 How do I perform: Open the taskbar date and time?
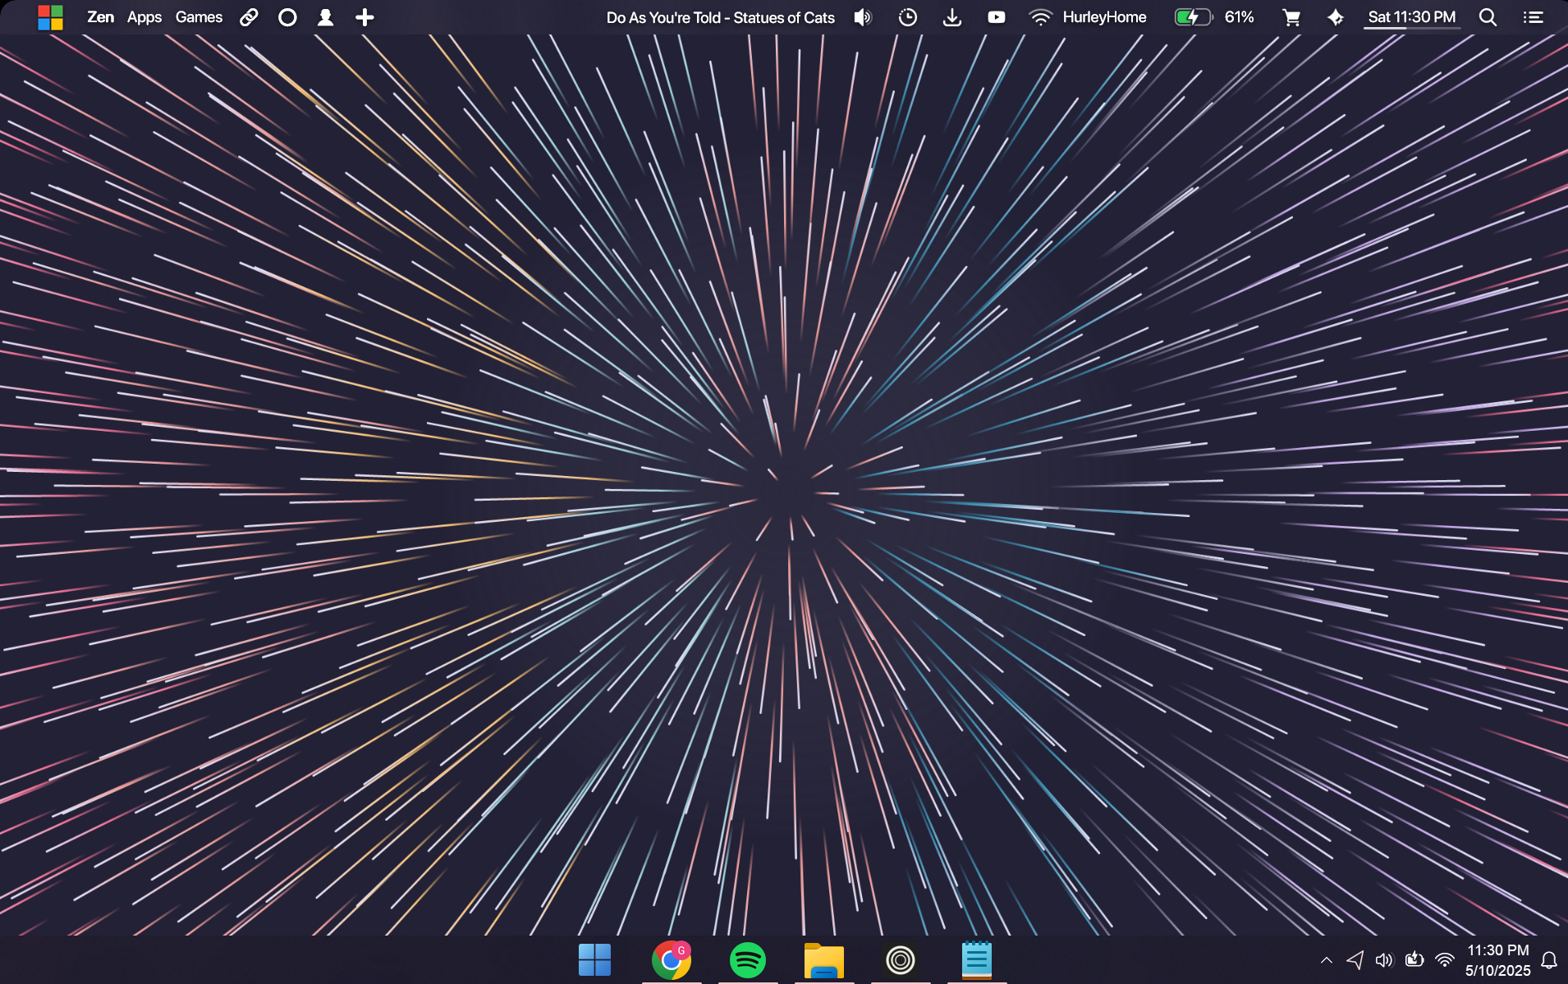1498,960
